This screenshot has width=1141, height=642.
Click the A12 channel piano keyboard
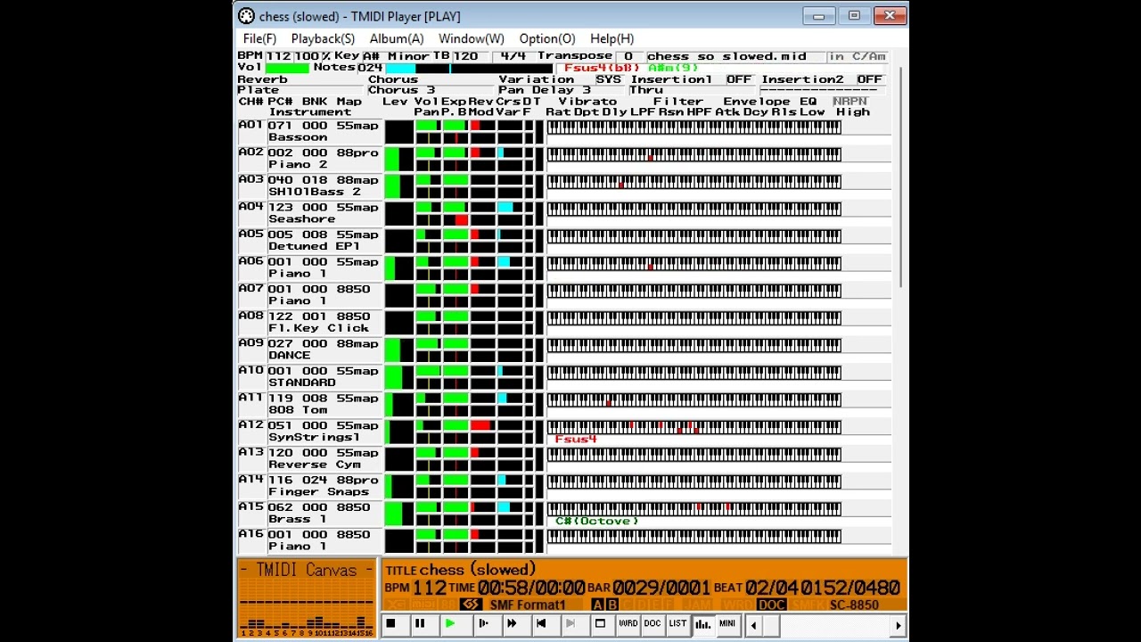click(x=694, y=427)
